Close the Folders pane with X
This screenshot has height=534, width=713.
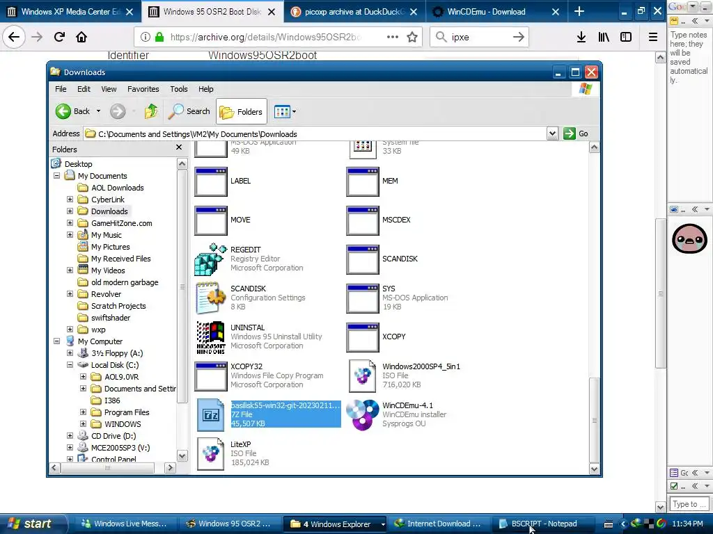(179, 147)
